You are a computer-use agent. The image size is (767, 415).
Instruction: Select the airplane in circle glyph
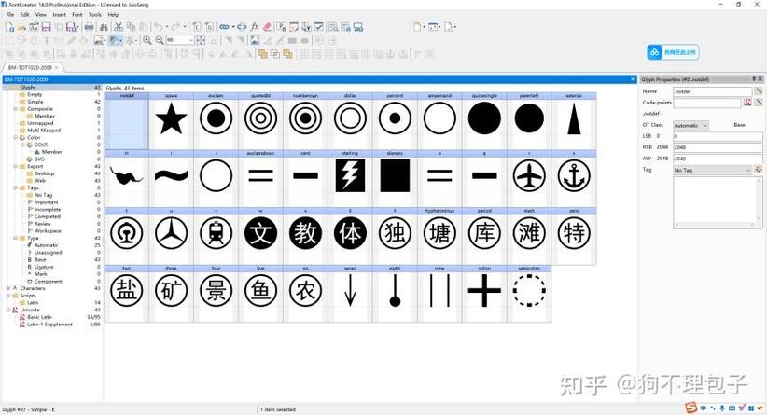(529, 178)
